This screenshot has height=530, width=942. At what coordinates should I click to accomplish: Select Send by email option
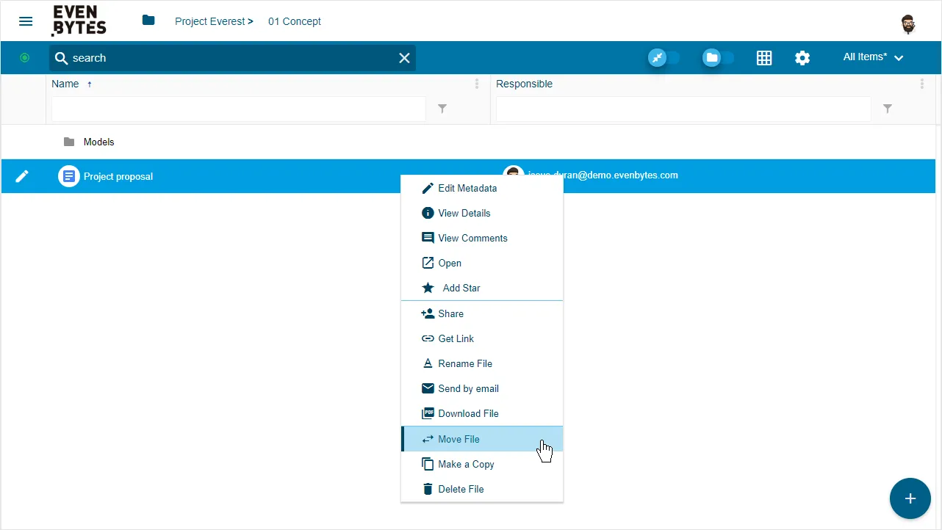[x=482, y=388]
